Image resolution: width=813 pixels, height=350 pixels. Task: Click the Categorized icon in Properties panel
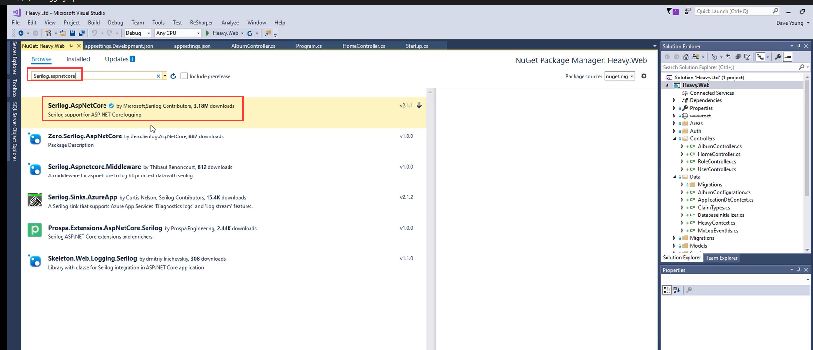pyautogui.click(x=667, y=290)
